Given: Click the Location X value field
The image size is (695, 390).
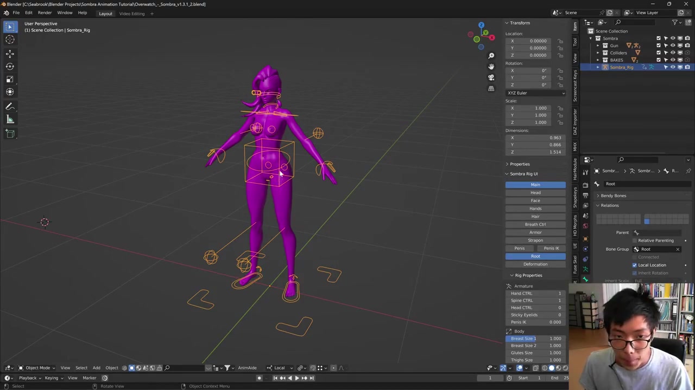Looking at the screenshot, I should (x=535, y=41).
